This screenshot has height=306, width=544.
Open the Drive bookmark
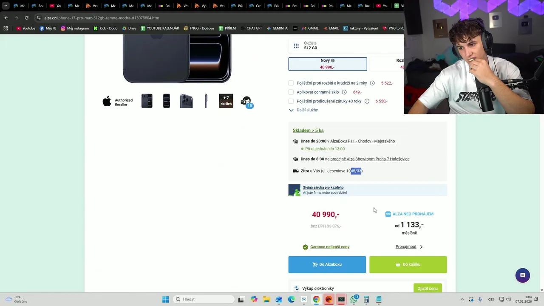pos(129,28)
